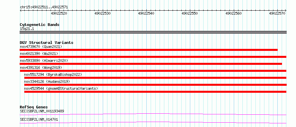Screen dimensions: 296x127
Task: Click the nsv4391316 (Wong2019) variant label
Action: 41,67
